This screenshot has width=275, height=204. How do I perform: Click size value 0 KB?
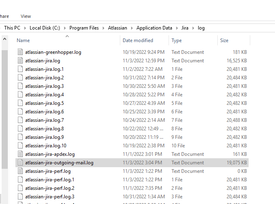click(242, 171)
